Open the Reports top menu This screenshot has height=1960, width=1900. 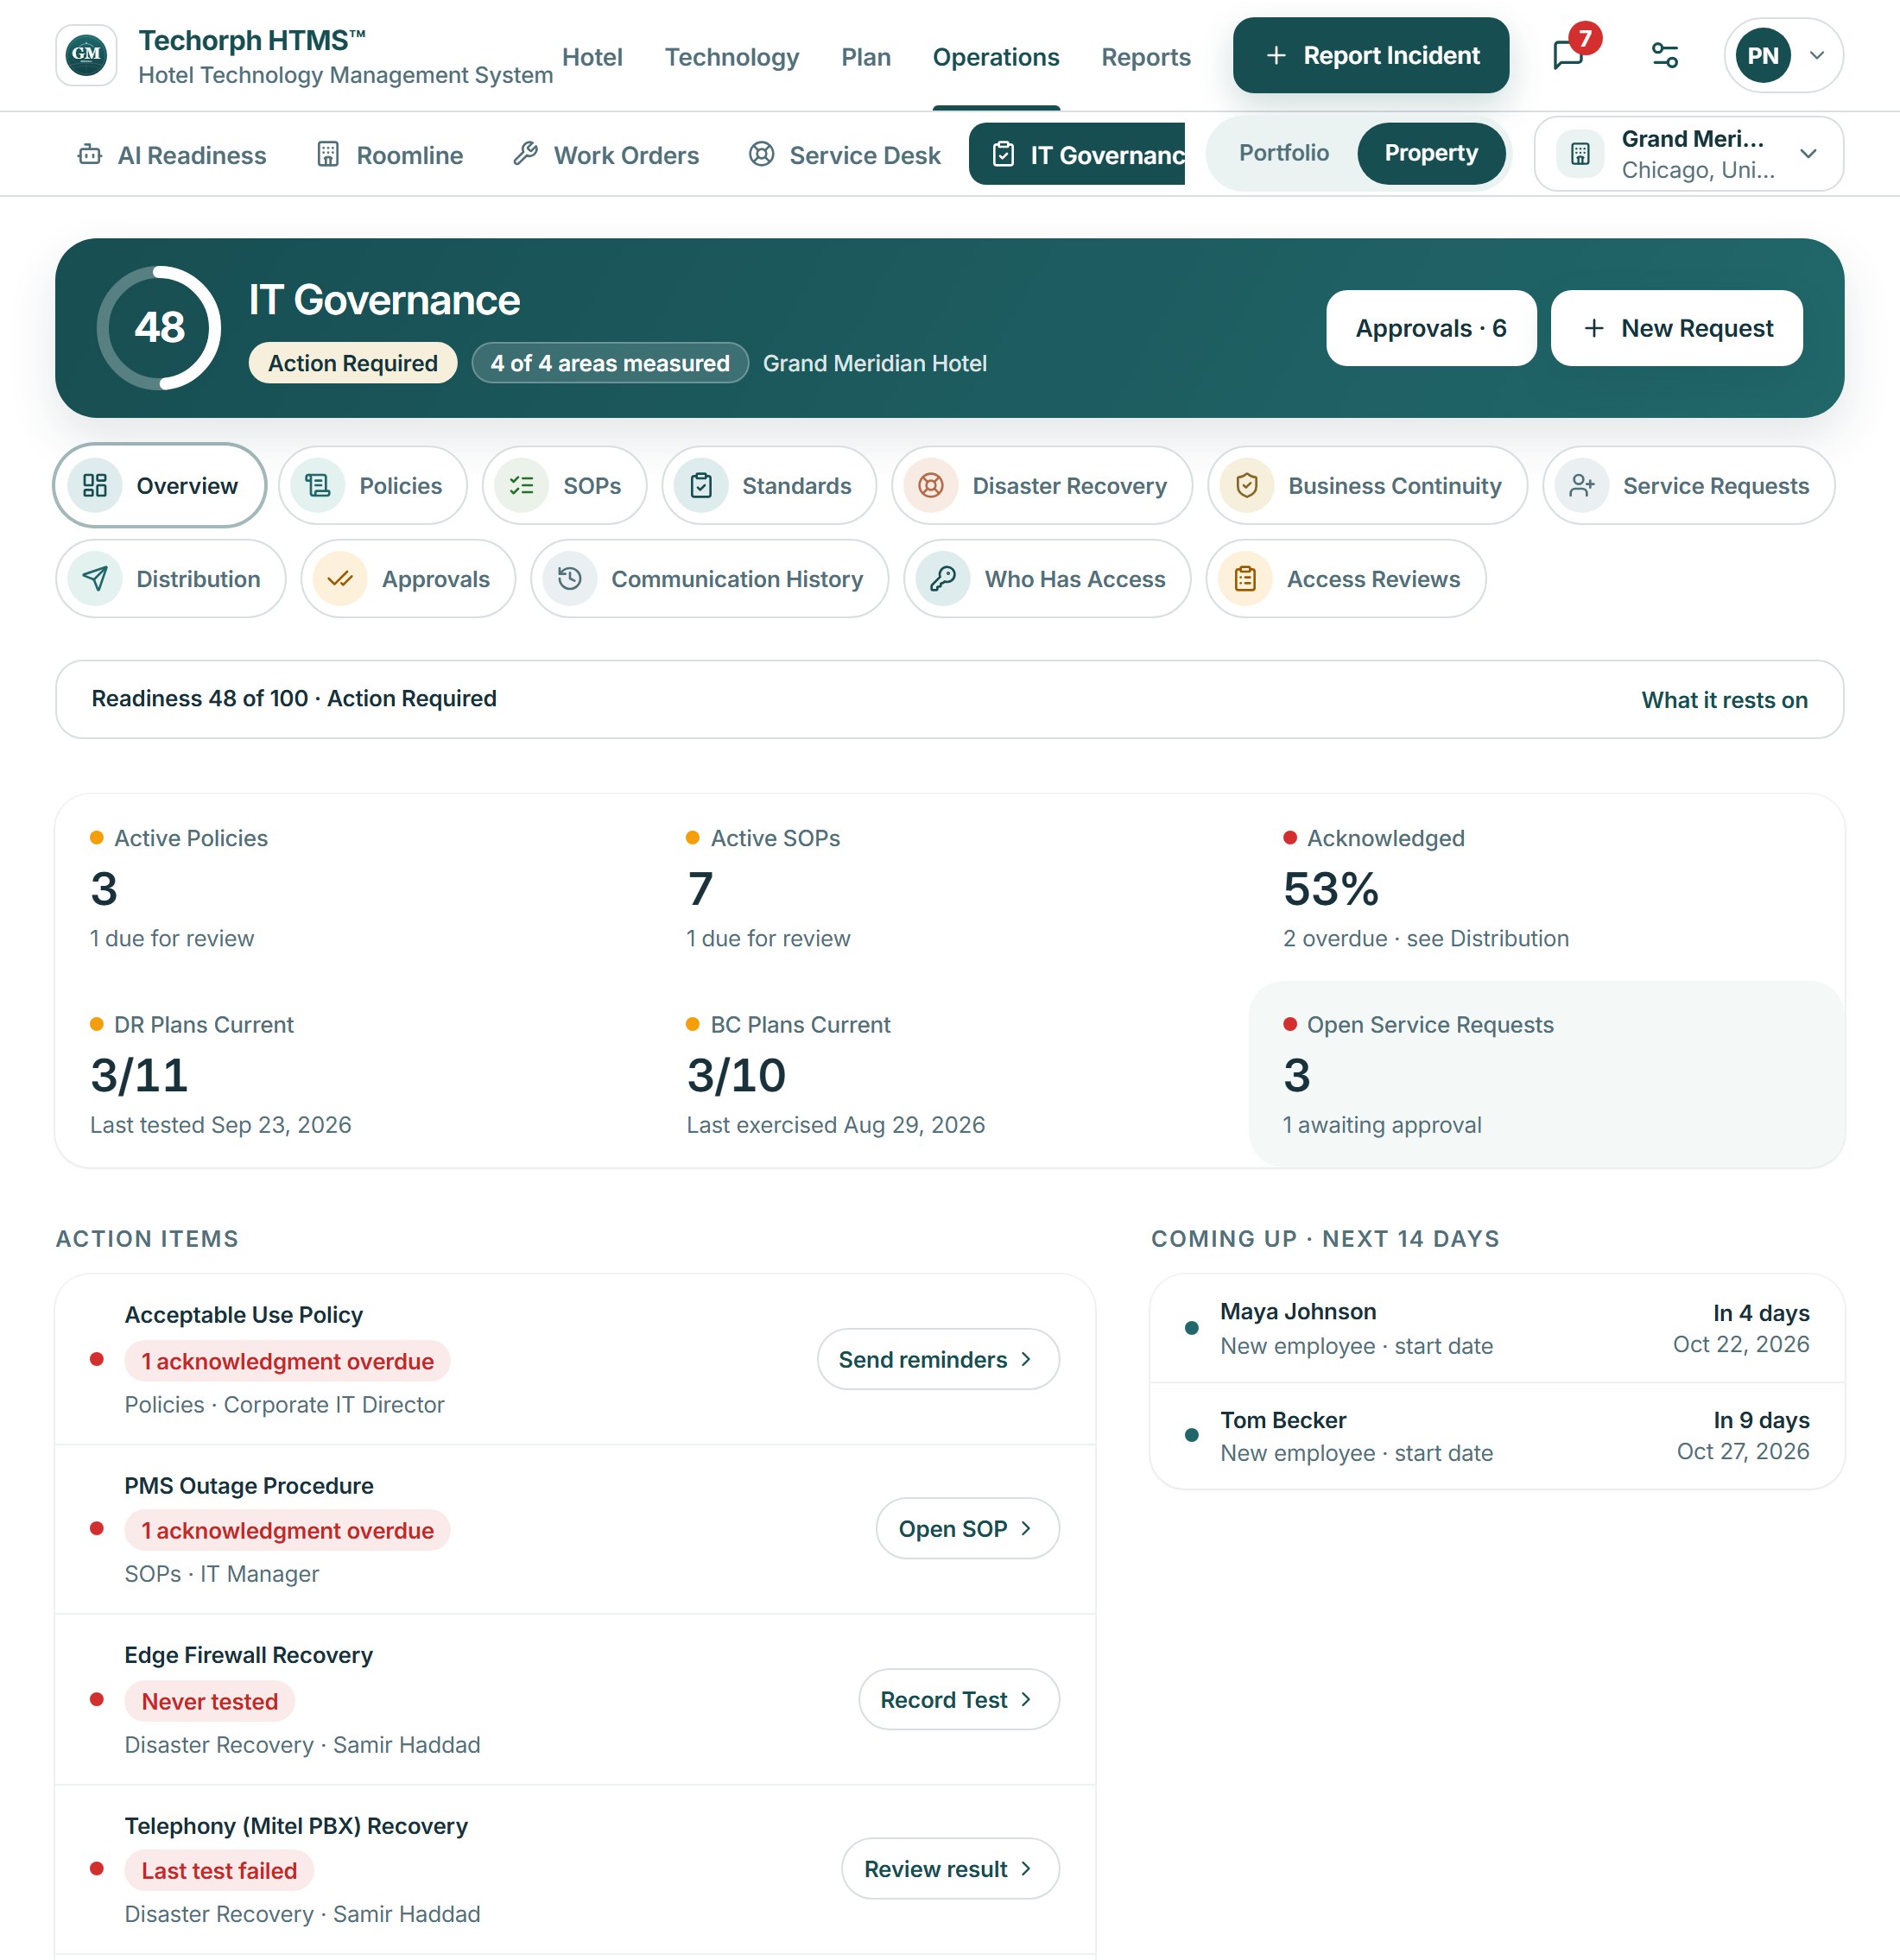[1146, 57]
